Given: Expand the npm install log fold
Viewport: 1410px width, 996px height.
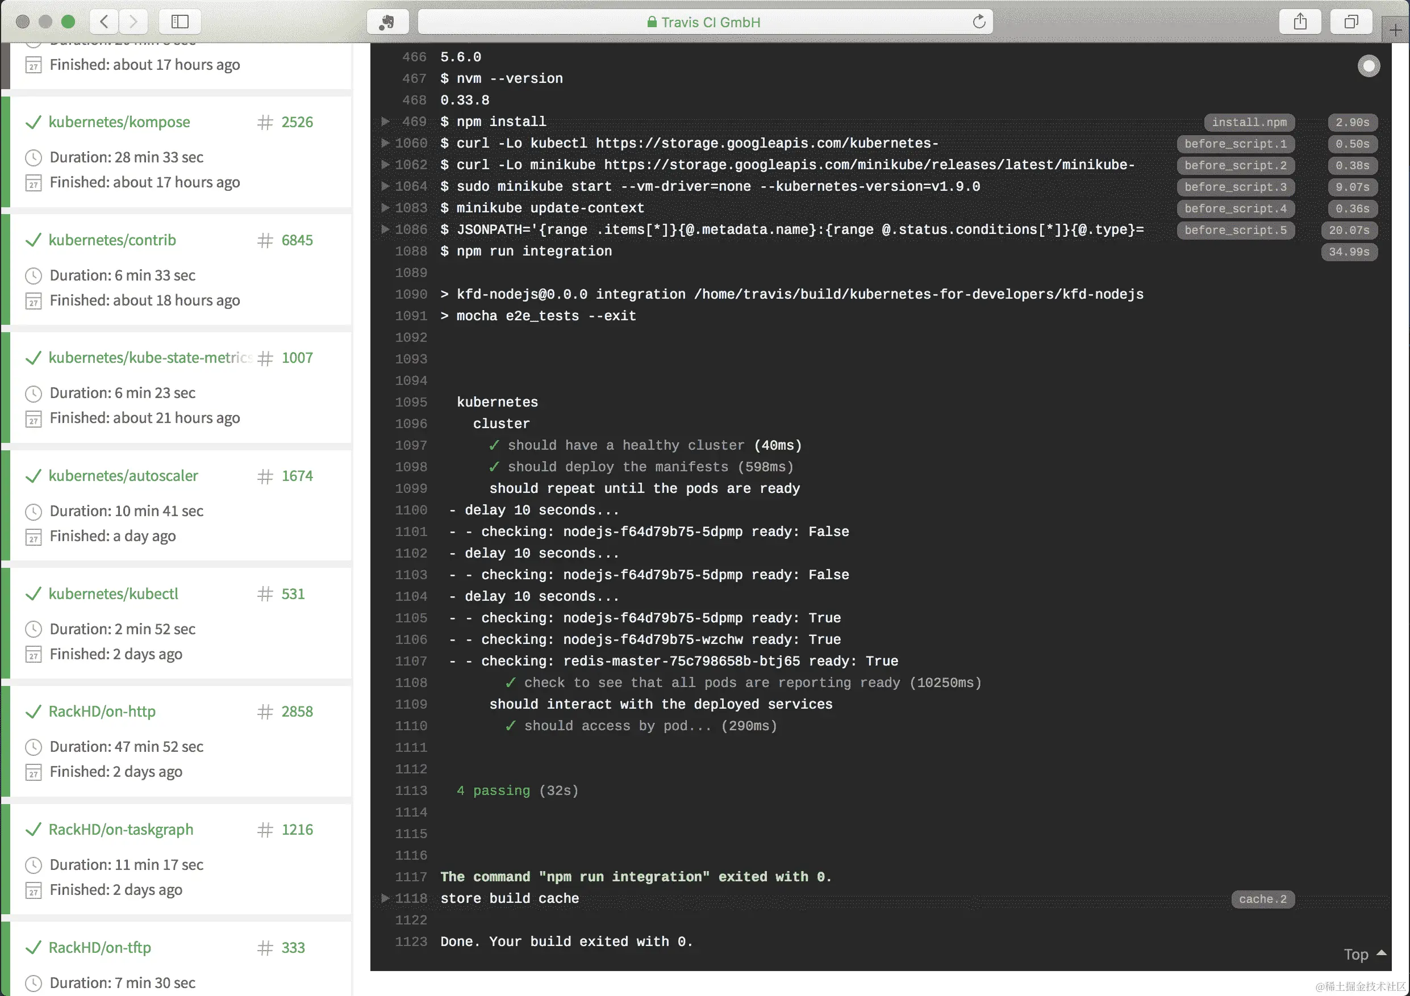Looking at the screenshot, I should coord(386,121).
